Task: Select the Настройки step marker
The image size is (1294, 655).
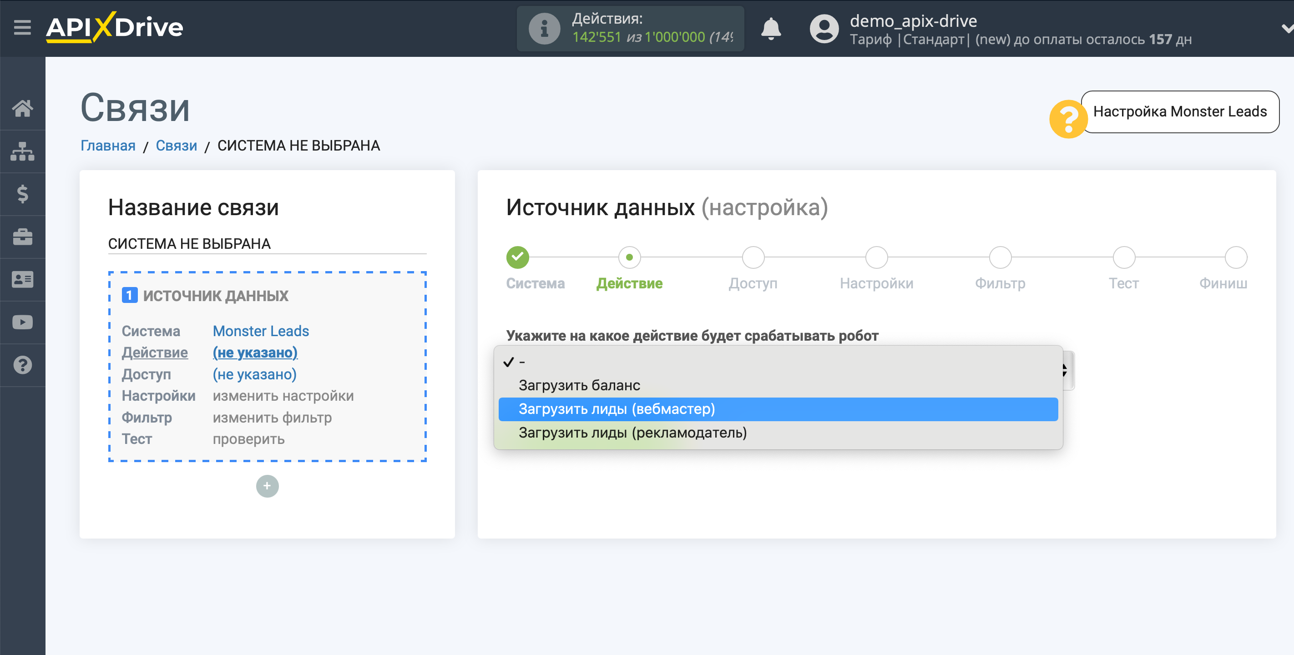Action: pyautogui.click(x=877, y=257)
